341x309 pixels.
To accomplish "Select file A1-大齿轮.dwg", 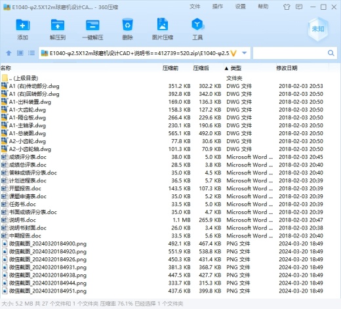I will coord(28,110).
